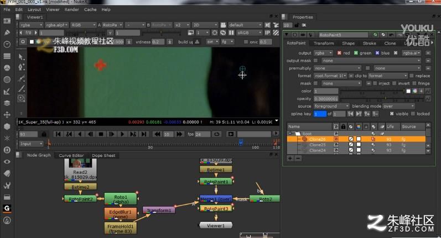Switch to the Dope Sheet tab
The image size is (441, 238).
103,155
